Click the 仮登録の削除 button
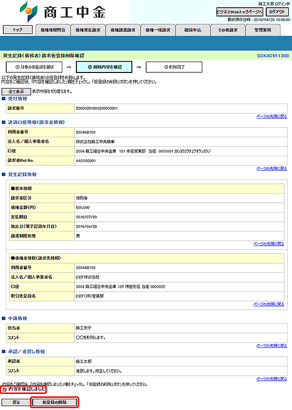Screen dimensions: 292x410 click(x=55, y=402)
